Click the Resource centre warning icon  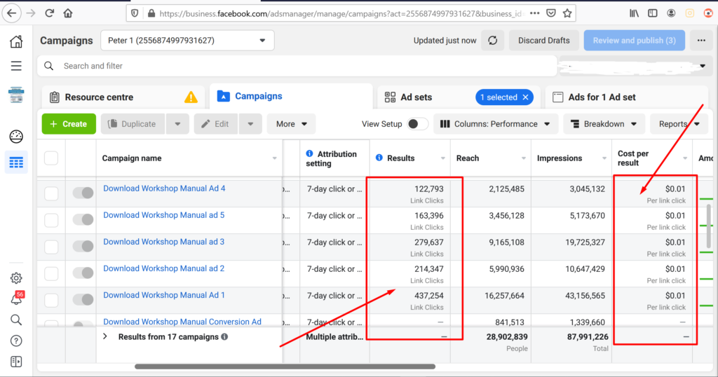[191, 97]
